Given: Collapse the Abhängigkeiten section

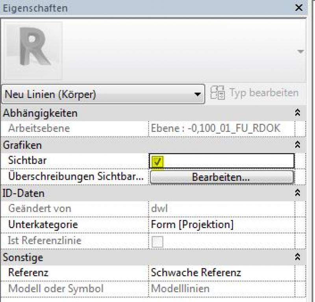Looking at the screenshot, I should (x=298, y=113).
